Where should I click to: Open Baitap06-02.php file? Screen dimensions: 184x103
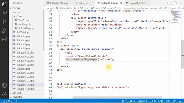tap(25, 77)
